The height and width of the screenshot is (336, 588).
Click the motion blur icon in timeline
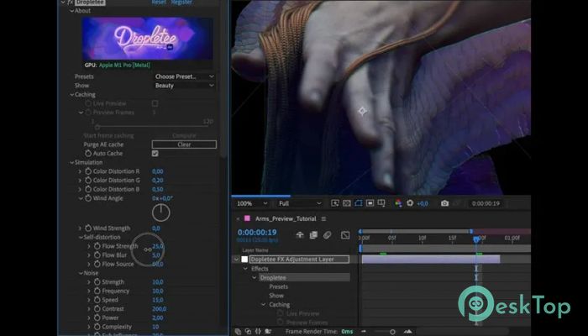coord(327,234)
